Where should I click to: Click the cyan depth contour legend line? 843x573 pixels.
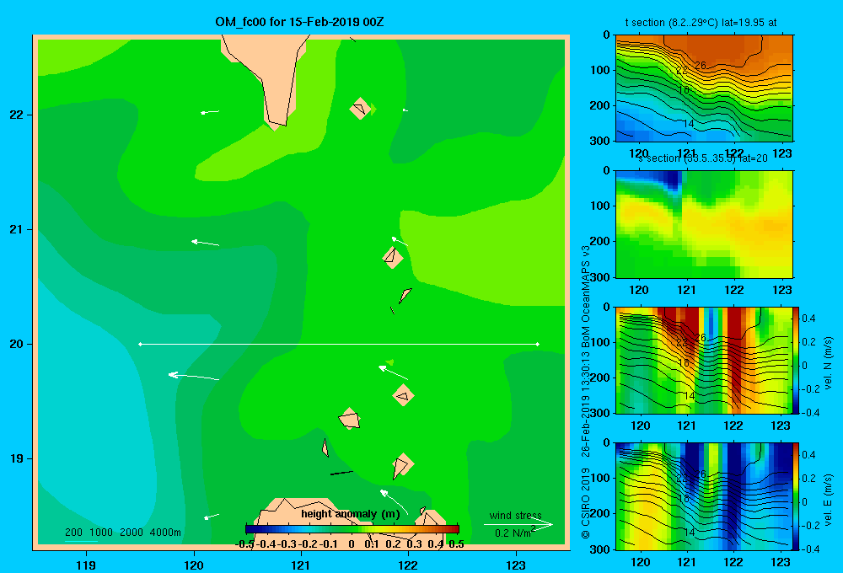coord(81,541)
